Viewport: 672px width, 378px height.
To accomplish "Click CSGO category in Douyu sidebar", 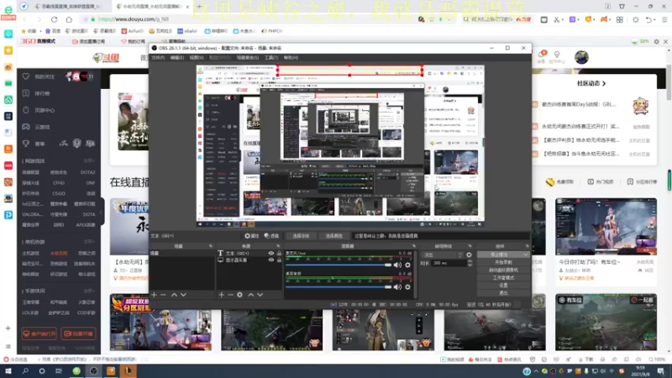I will (59, 193).
